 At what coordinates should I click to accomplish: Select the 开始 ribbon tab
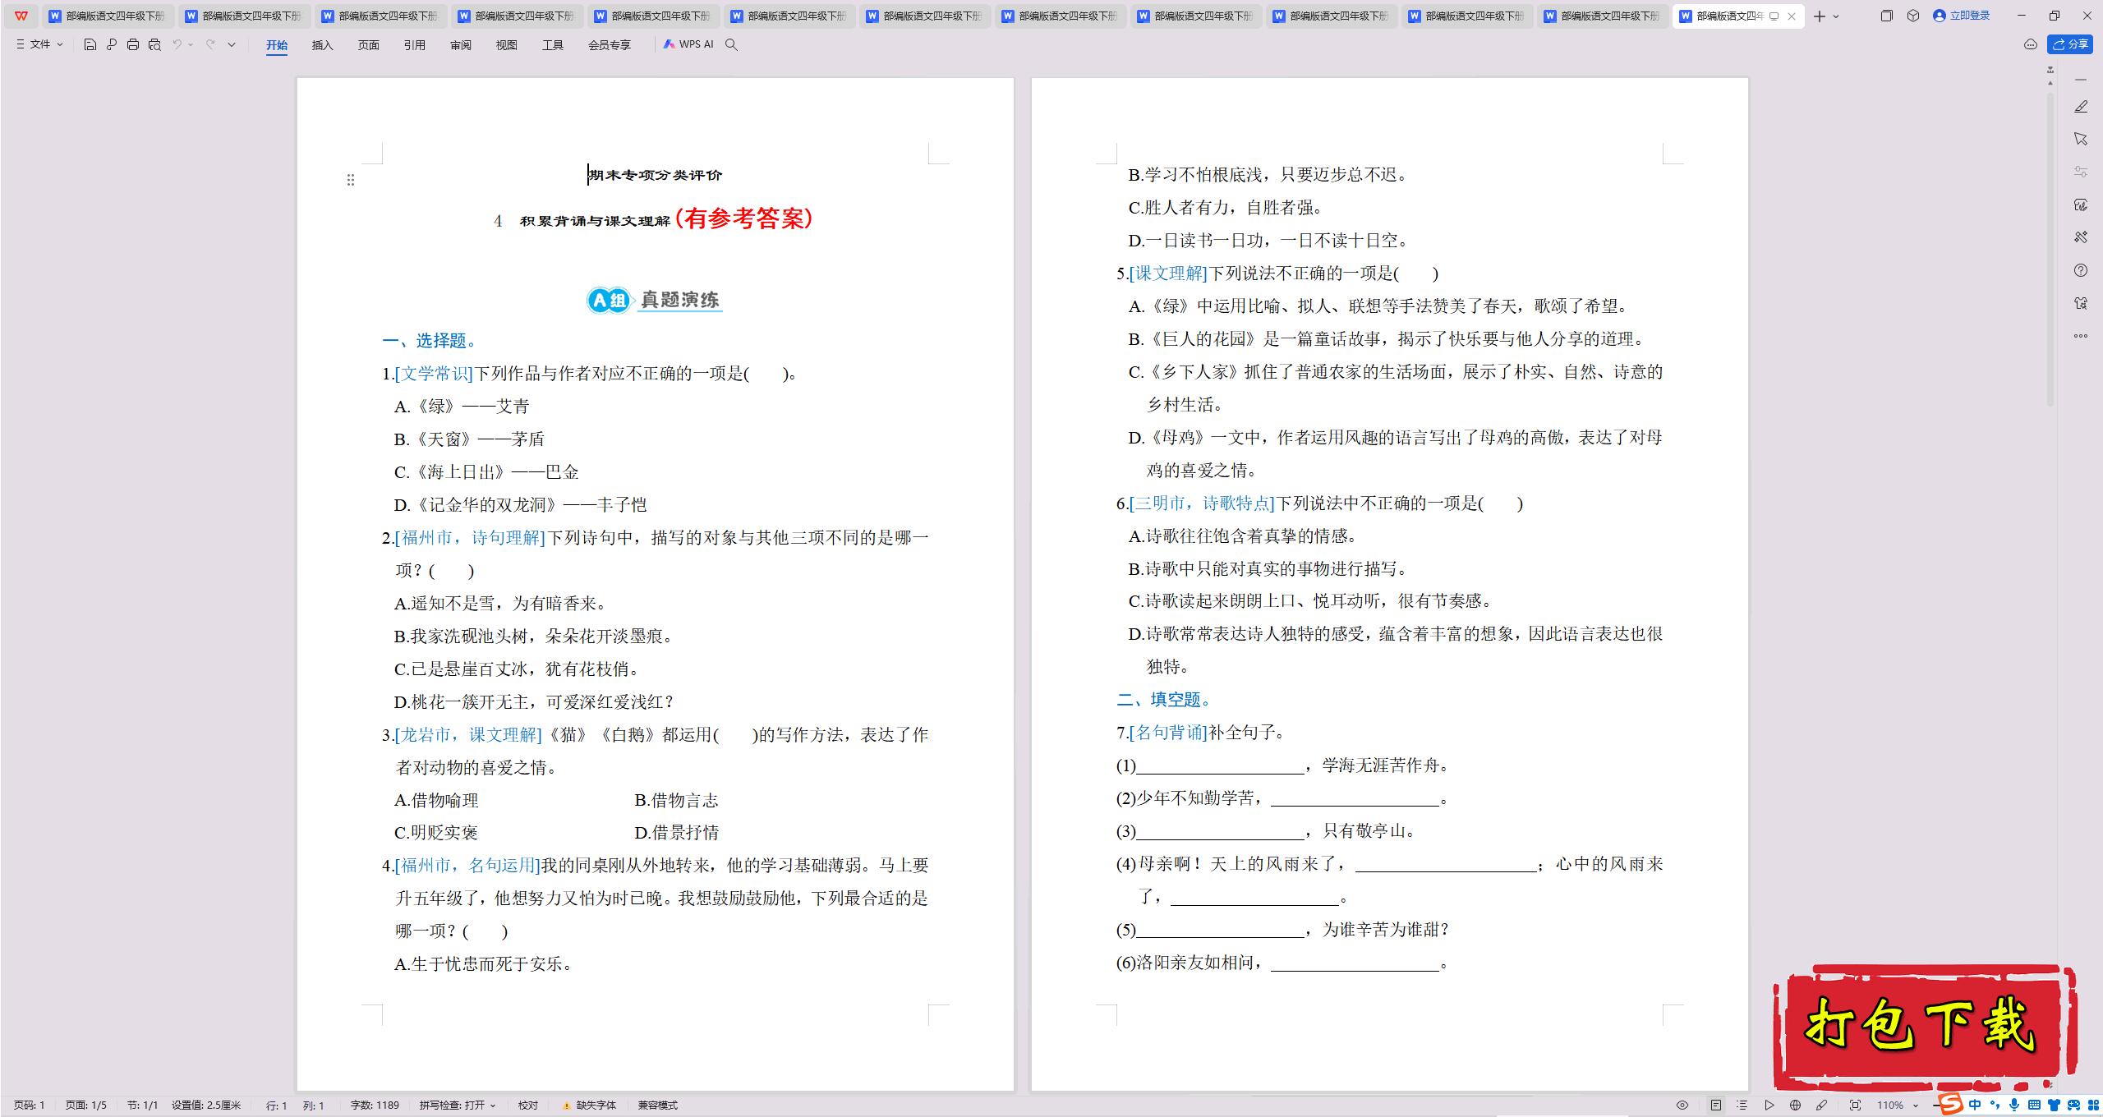click(277, 45)
